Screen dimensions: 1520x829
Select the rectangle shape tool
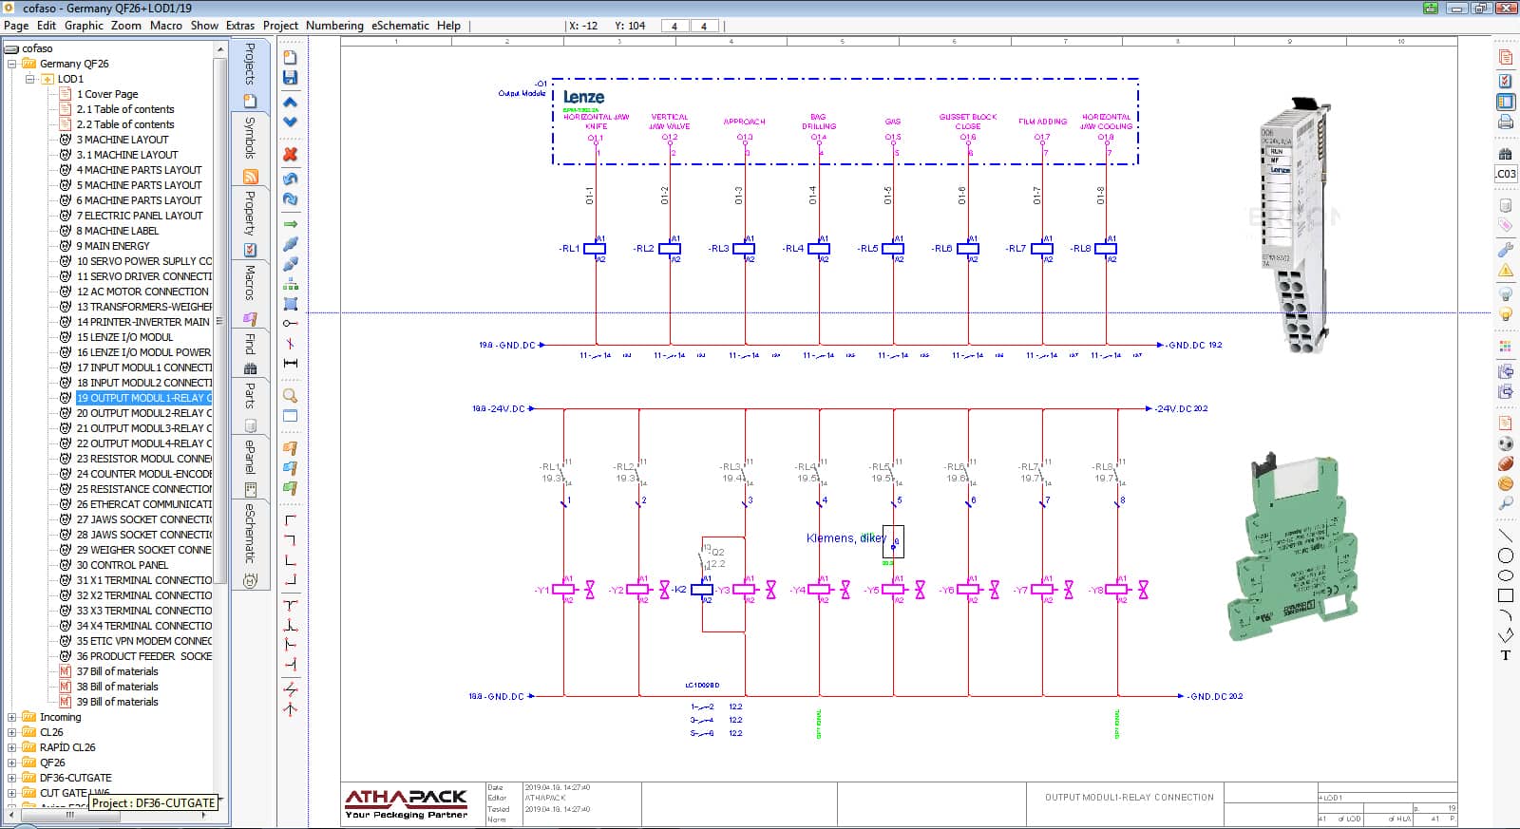click(1505, 595)
